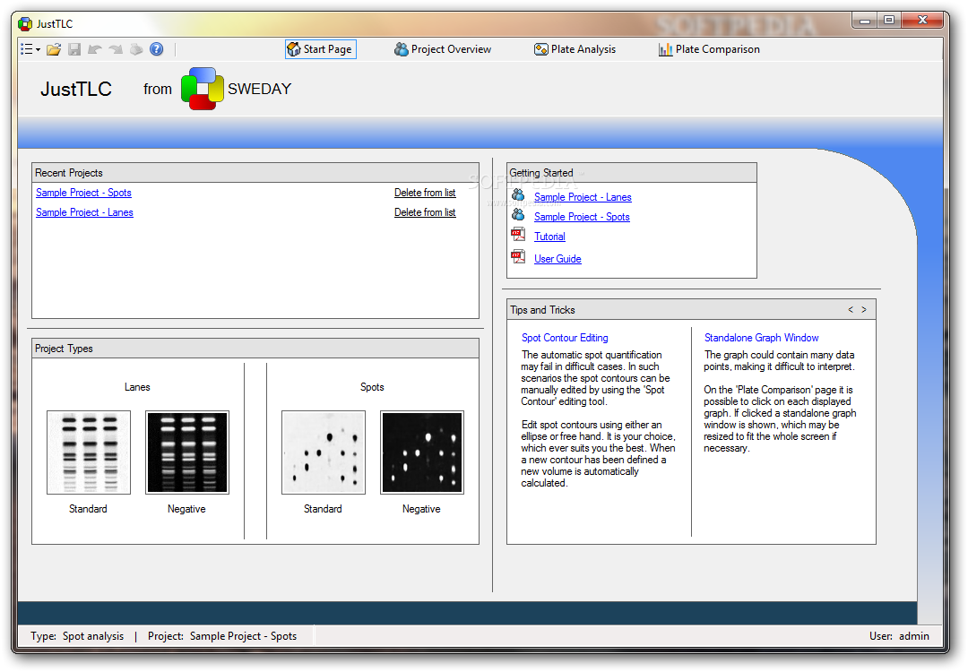Click status bar text Type: Spot analysis
968x672 pixels.
pyautogui.click(x=77, y=636)
